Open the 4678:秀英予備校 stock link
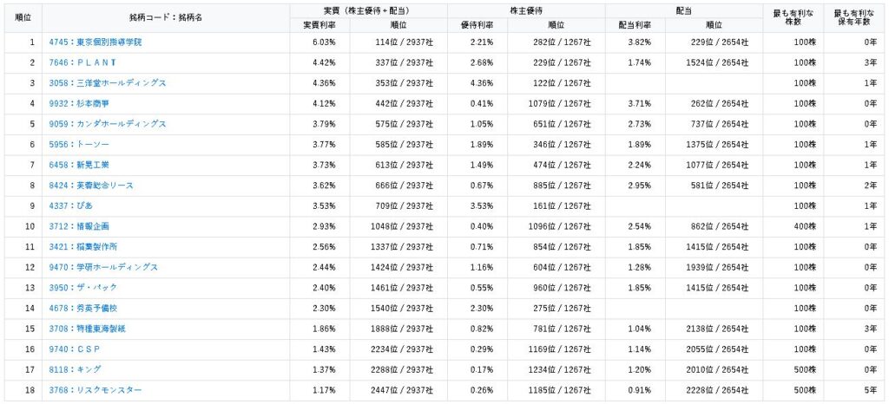The width and height of the screenshot is (889, 404). [85, 308]
